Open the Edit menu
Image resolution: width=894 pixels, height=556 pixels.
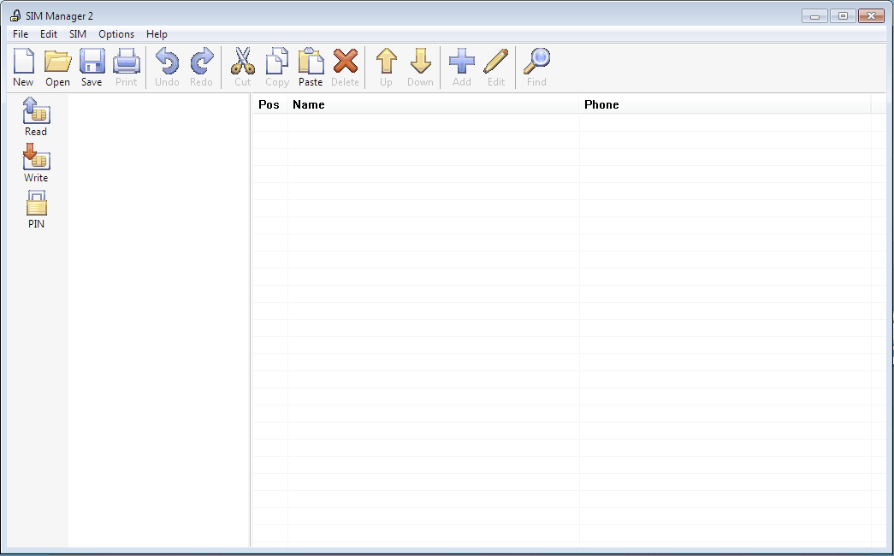point(48,34)
